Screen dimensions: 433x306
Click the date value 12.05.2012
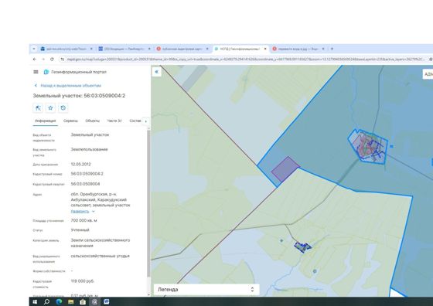click(81, 164)
